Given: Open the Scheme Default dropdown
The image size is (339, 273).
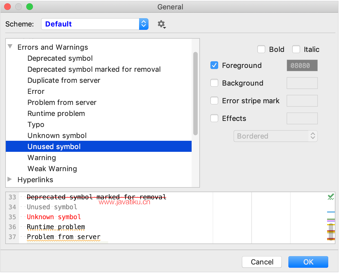Looking at the screenshot, I should [95, 24].
